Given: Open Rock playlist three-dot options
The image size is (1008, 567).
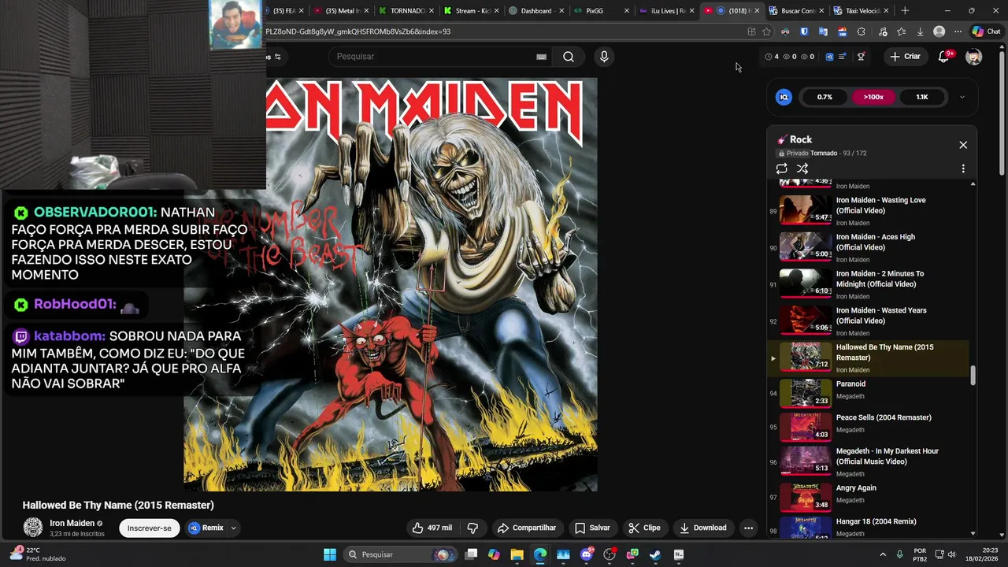Looking at the screenshot, I should tap(963, 169).
